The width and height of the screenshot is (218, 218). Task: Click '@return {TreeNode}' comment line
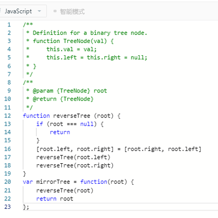pyautogui.click(x=63, y=99)
